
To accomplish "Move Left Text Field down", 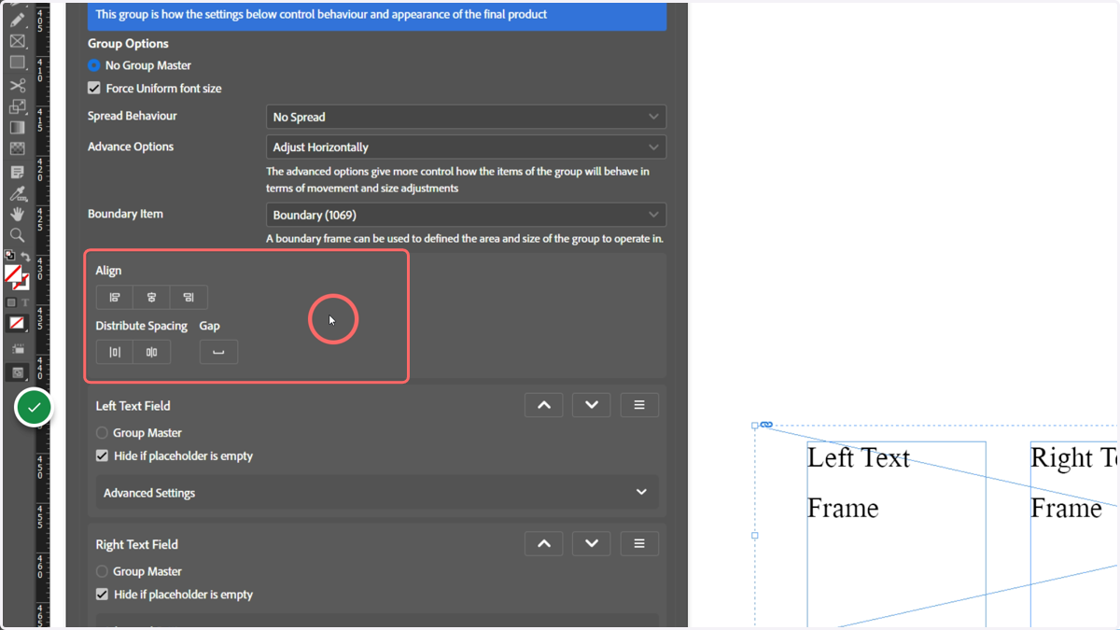I will point(592,405).
